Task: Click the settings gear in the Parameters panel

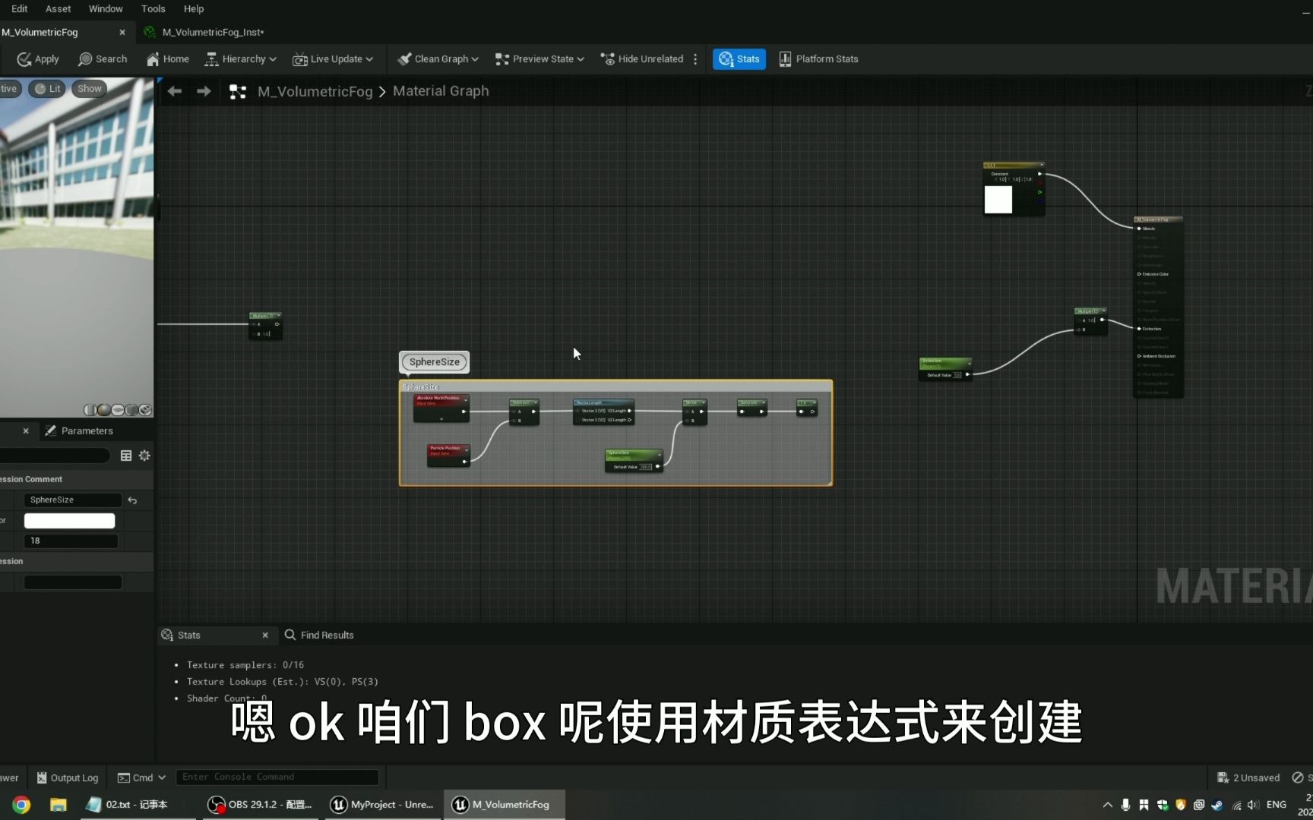Action: pos(144,456)
